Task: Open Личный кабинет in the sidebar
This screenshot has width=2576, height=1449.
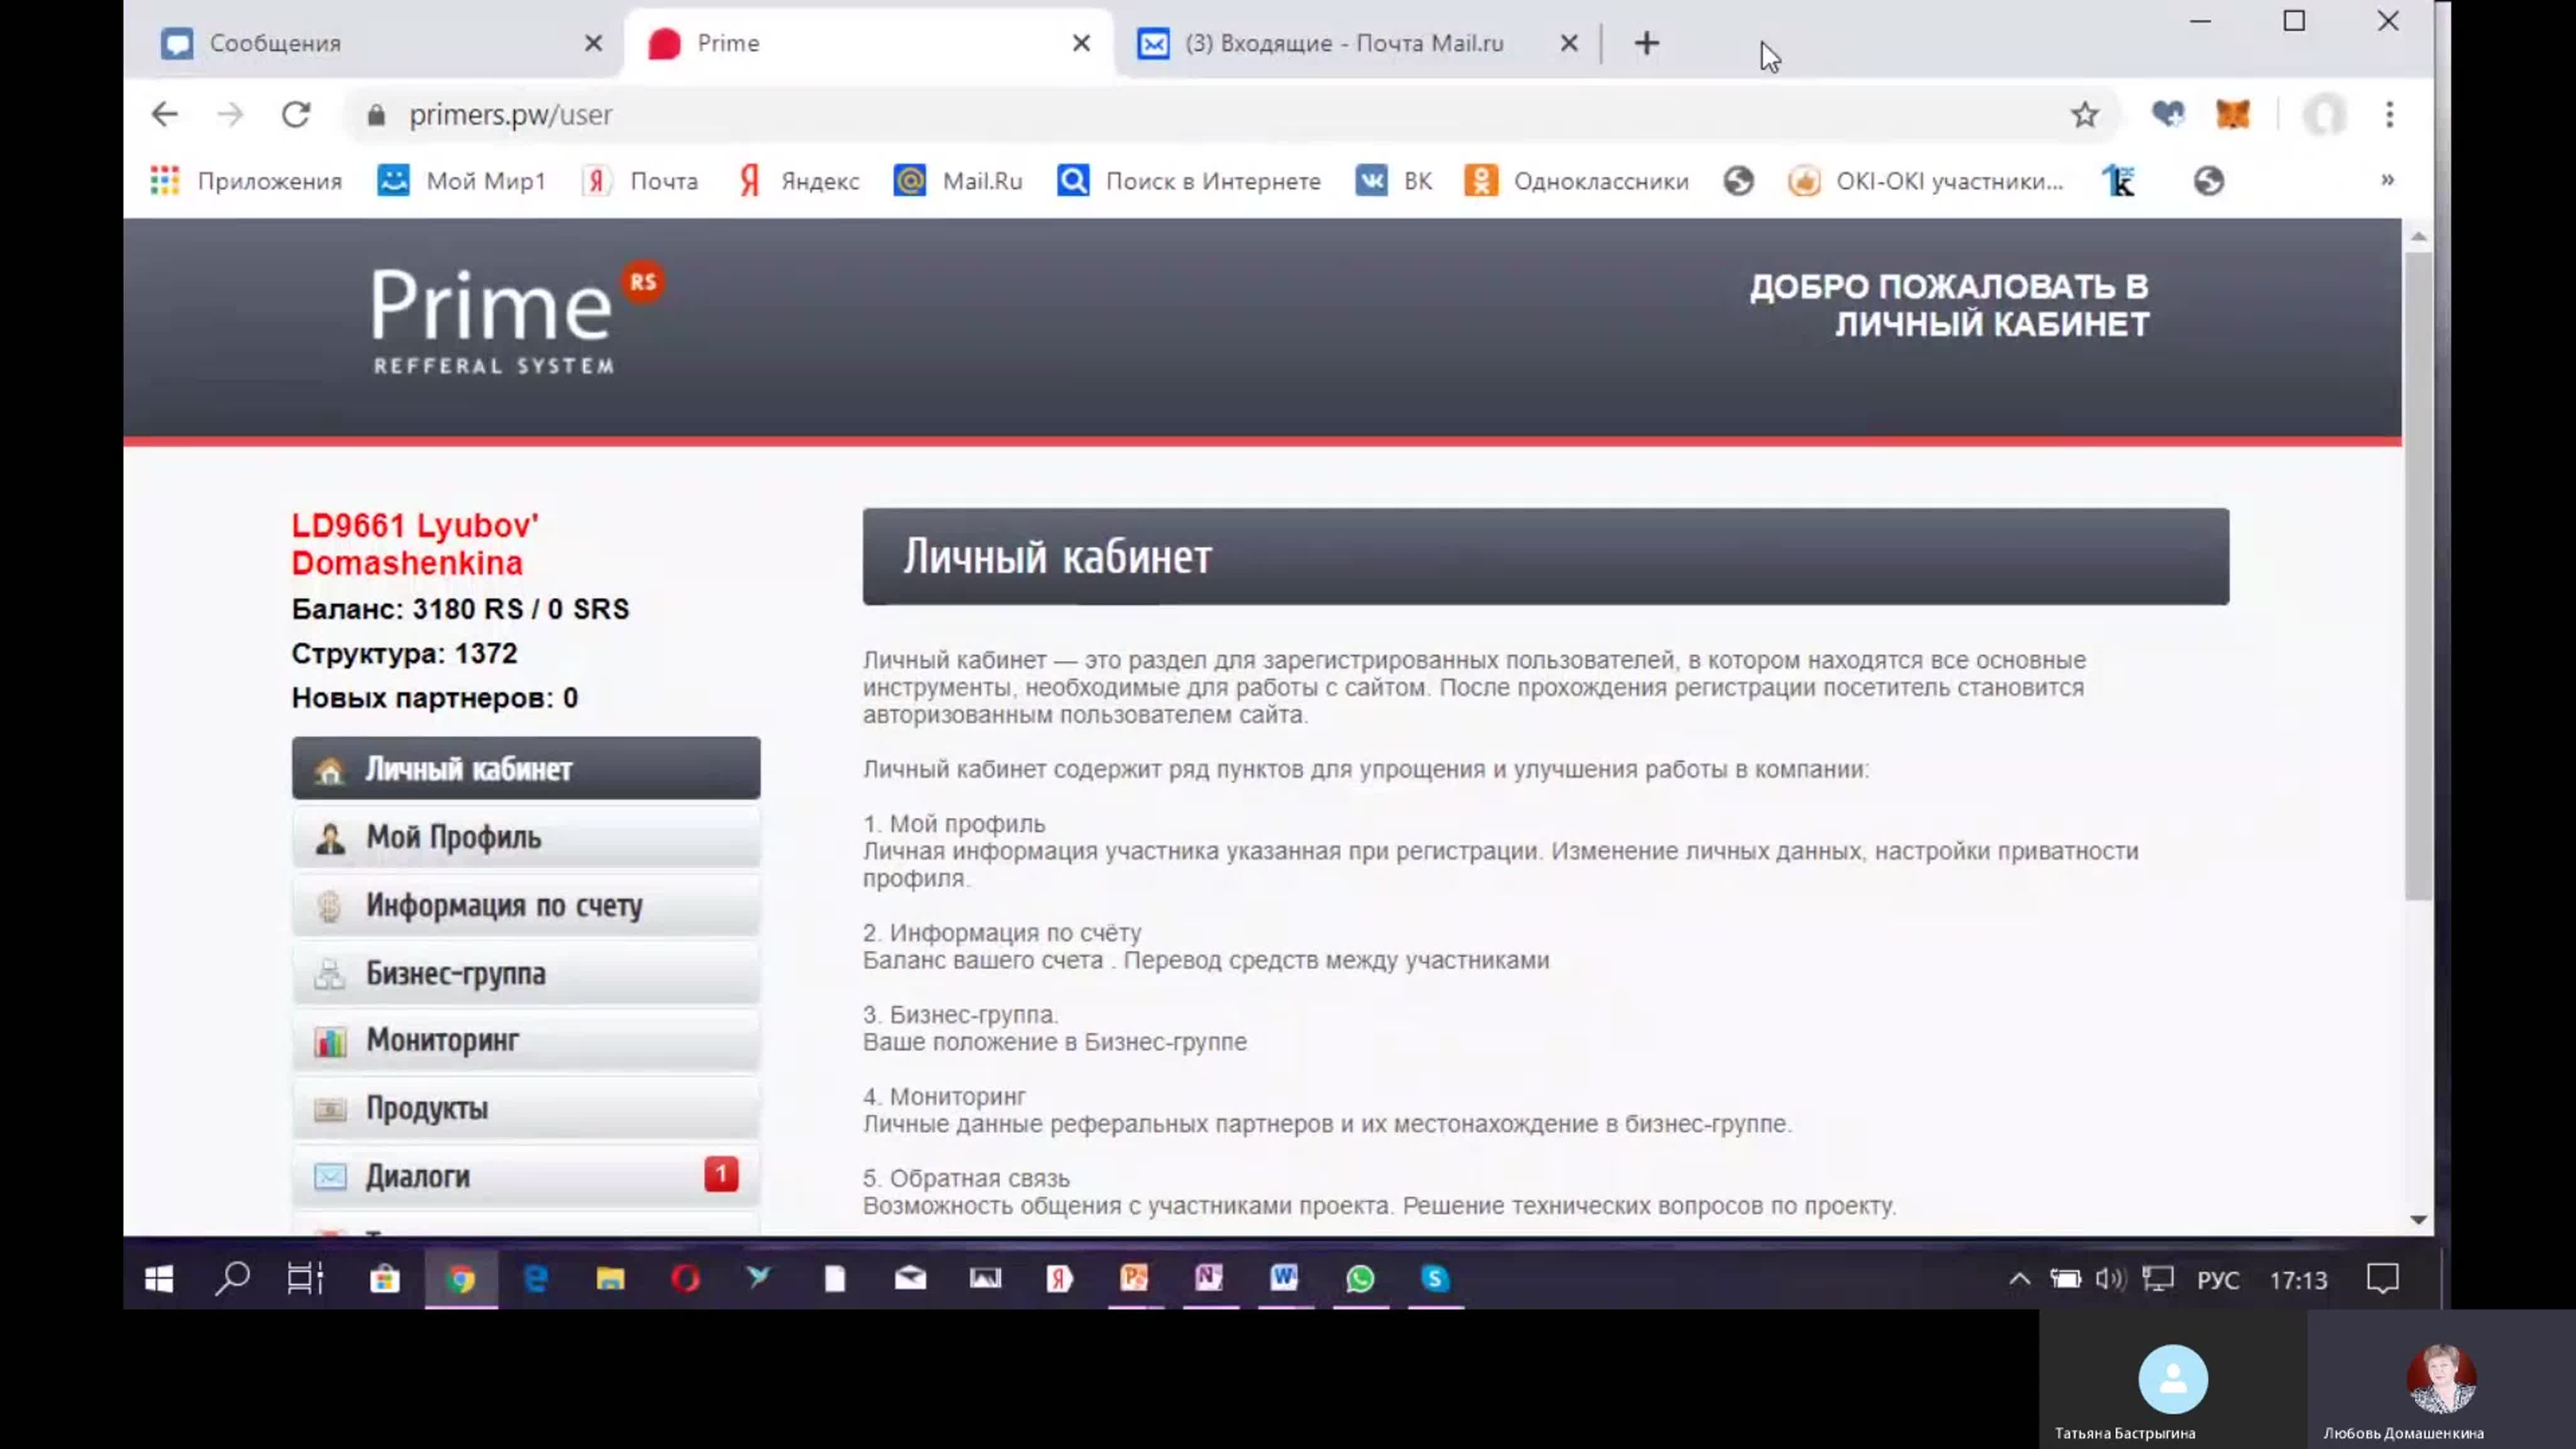Action: [x=526, y=768]
